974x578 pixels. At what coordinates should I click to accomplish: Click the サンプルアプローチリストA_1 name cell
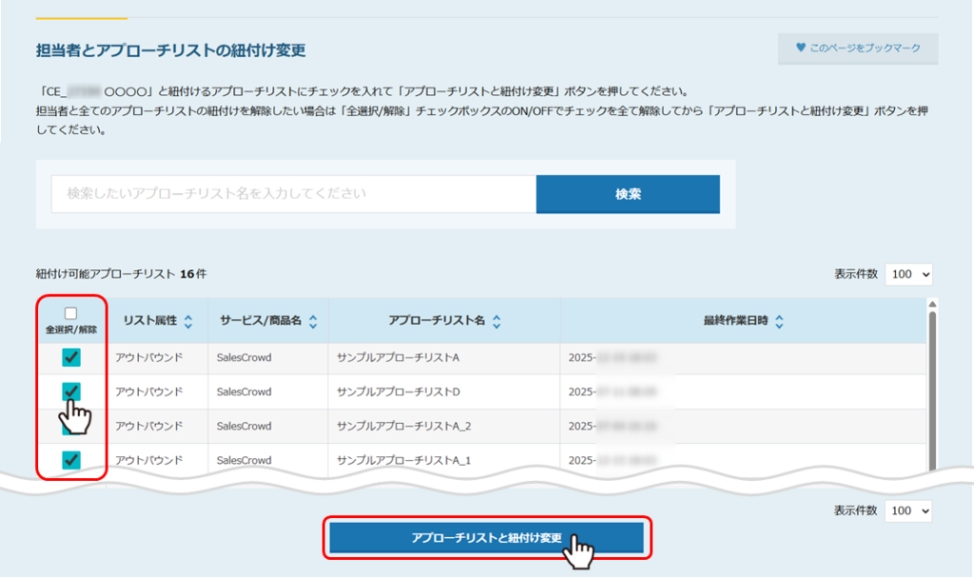pyautogui.click(x=403, y=460)
